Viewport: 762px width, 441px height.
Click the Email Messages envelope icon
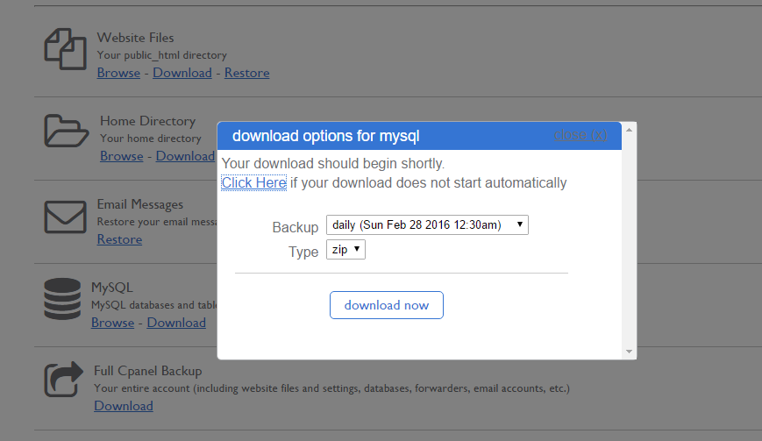click(x=65, y=216)
